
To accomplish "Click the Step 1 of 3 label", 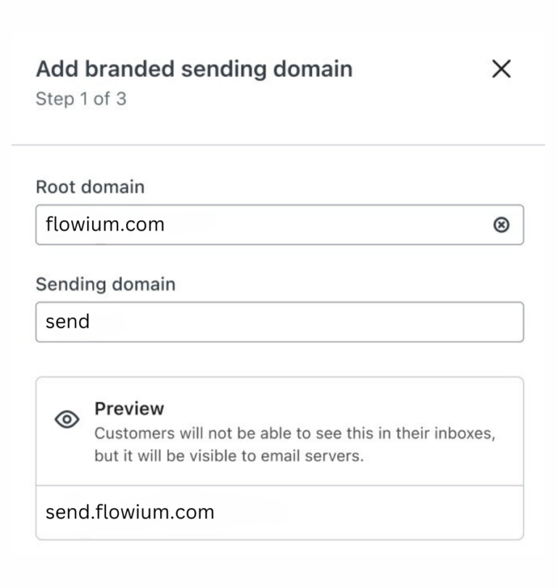I will [81, 99].
